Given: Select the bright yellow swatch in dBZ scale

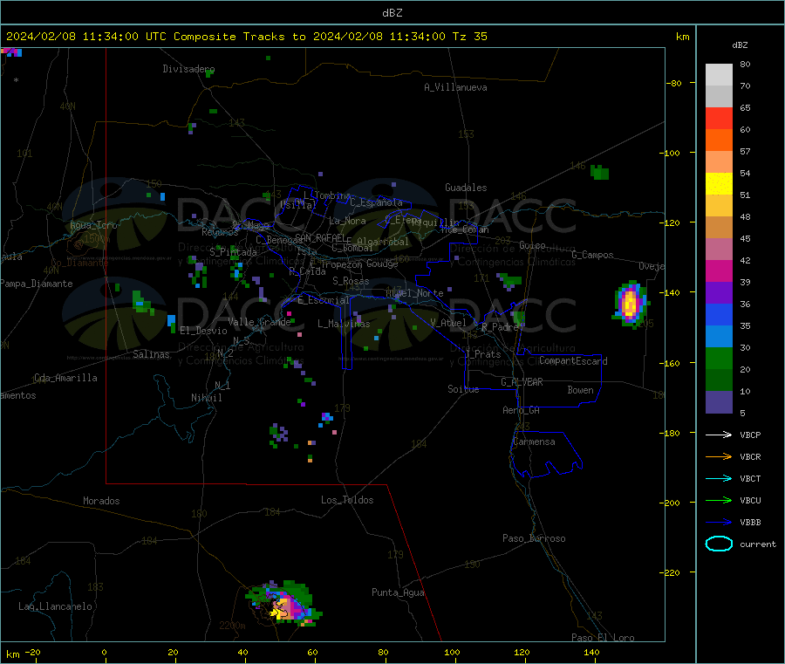Looking at the screenshot, I should [x=719, y=184].
